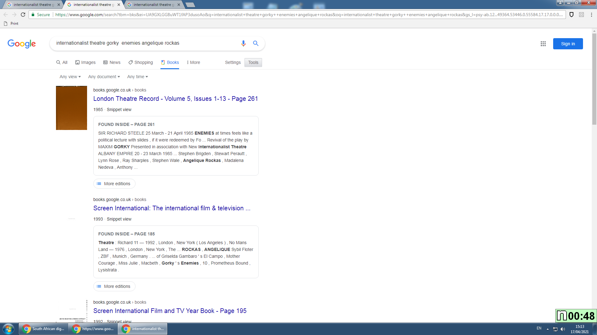Open the Windows Start button

tap(8, 329)
